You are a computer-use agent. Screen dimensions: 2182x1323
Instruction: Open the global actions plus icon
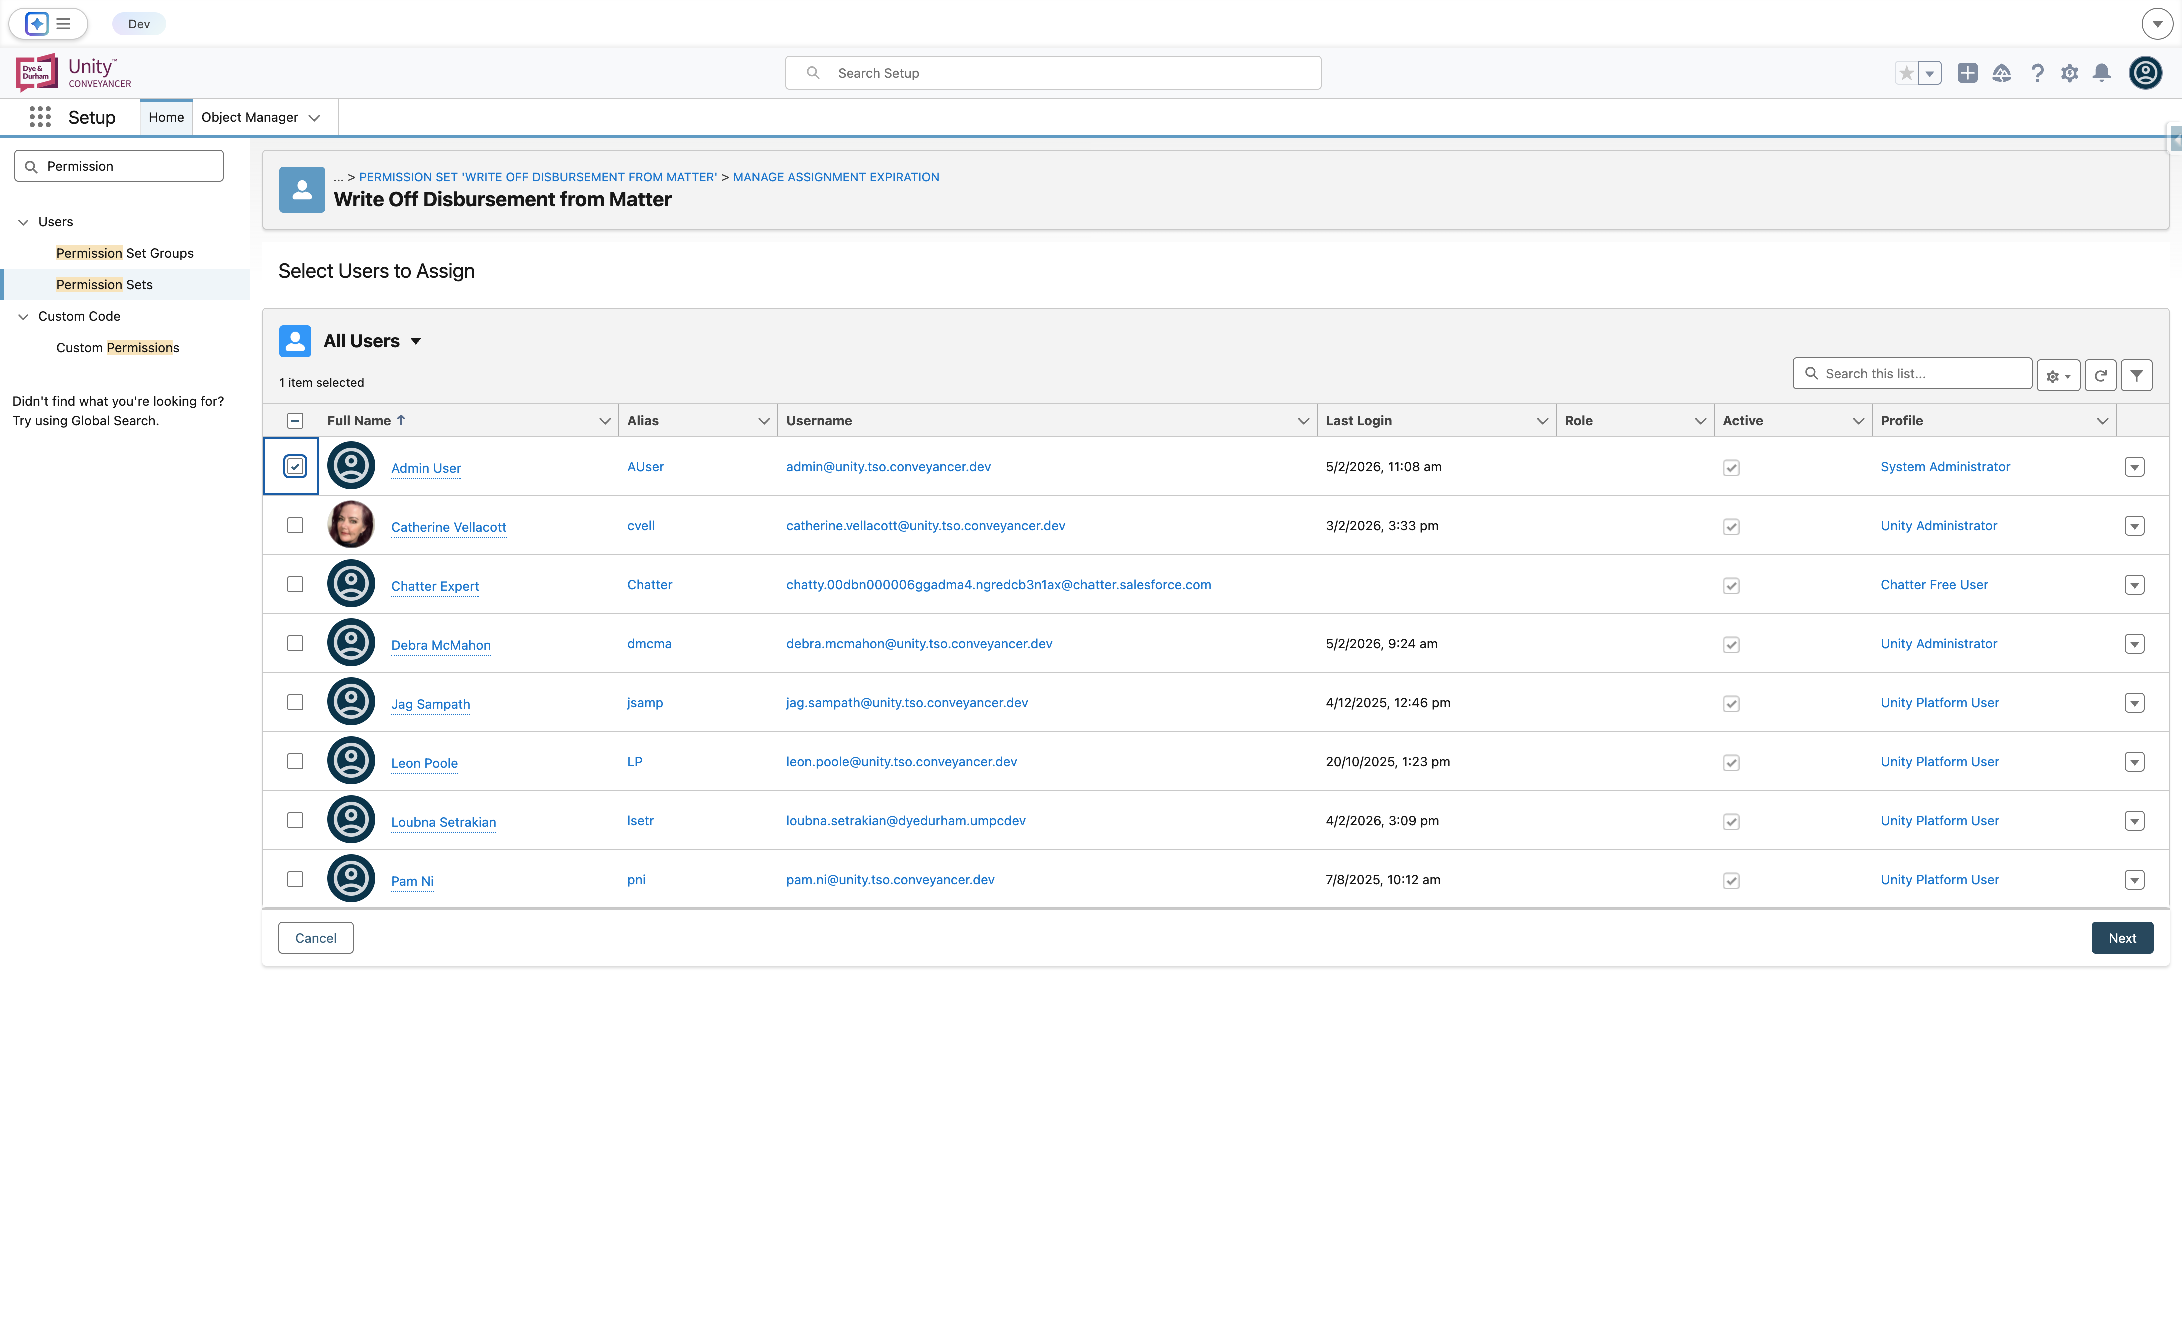coord(1967,73)
